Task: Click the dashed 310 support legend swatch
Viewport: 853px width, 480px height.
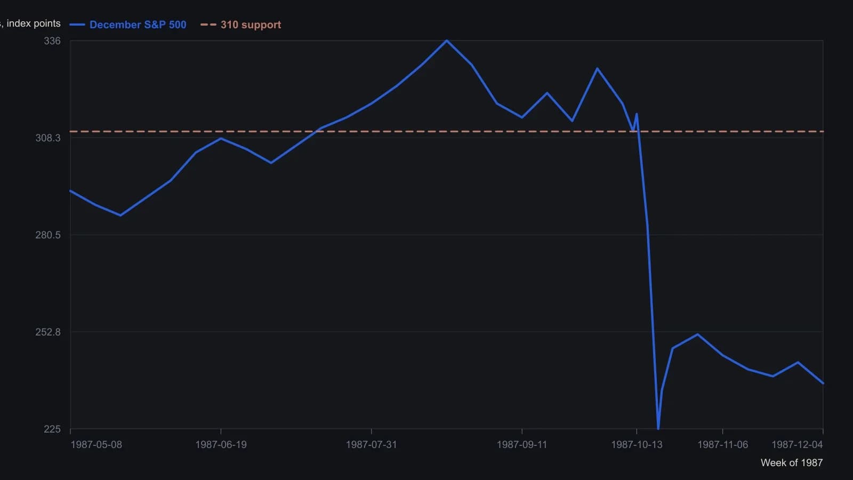Action: [208, 25]
